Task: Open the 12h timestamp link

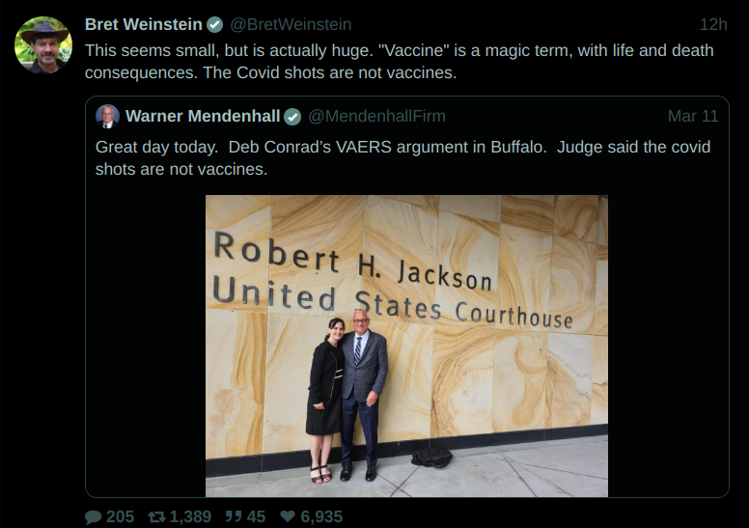Action: tap(713, 24)
